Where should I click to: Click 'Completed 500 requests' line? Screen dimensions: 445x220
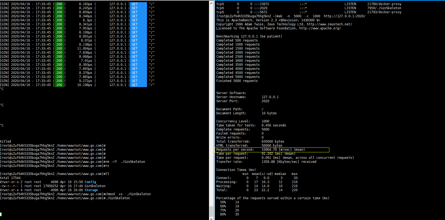237,40
